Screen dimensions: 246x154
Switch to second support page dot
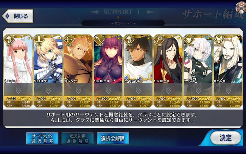123,17
